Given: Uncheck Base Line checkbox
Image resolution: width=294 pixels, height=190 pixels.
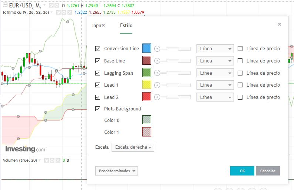Looking at the screenshot, I should point(98,61).
